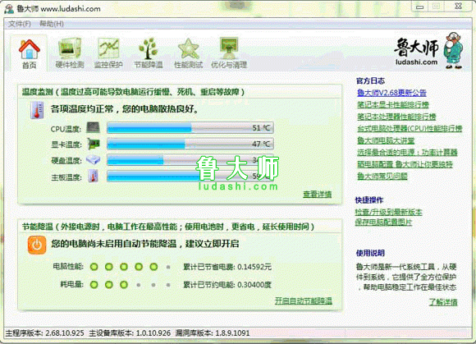Click 开启自动节能降温 link
The image size is (476, 344).
coord(304,300)
